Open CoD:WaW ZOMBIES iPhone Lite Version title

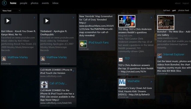56,71
